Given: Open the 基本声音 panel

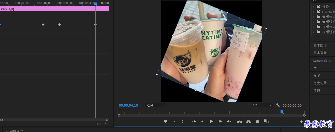Looking at the screenshot, I should tap(320, 53).
